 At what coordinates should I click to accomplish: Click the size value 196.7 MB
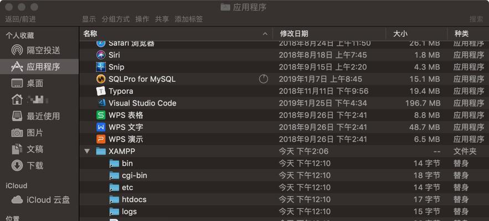423,103
